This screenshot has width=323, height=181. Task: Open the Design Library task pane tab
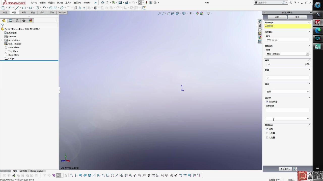click(x=260, y=25)
